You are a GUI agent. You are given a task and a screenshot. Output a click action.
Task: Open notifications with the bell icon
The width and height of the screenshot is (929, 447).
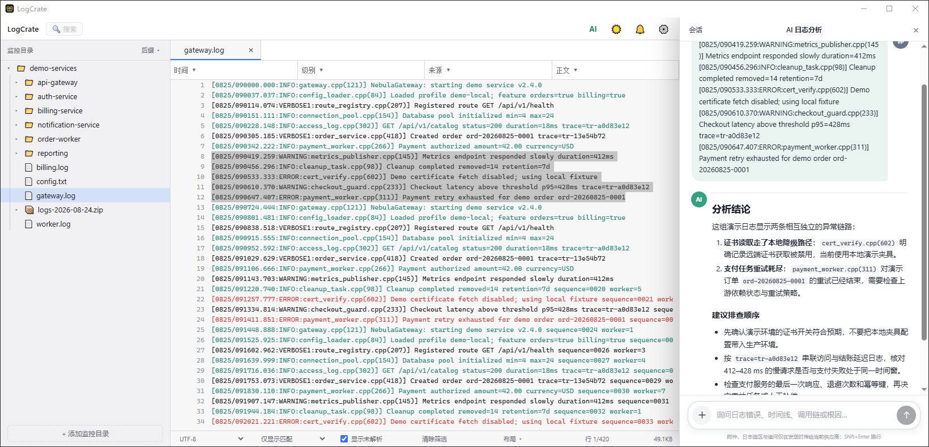640,29
